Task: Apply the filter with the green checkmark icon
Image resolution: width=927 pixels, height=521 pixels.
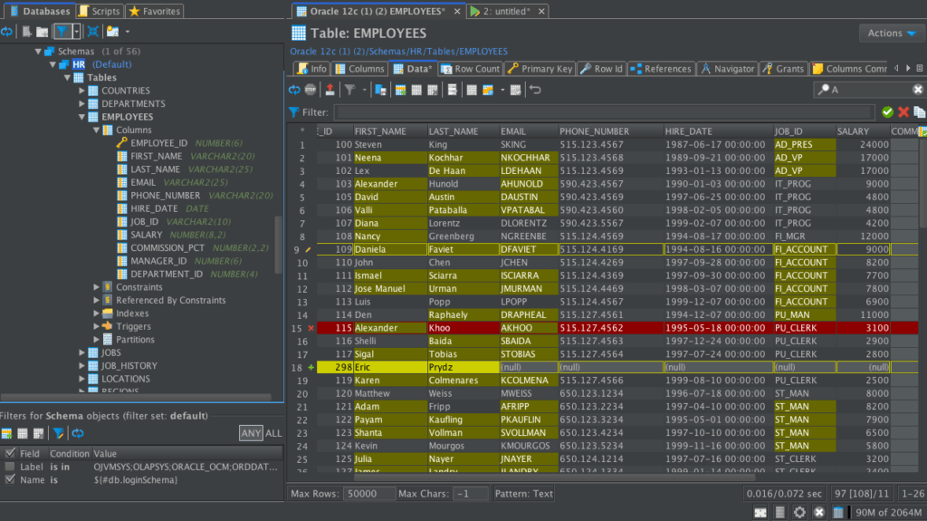Action: (x=887, y=111)
